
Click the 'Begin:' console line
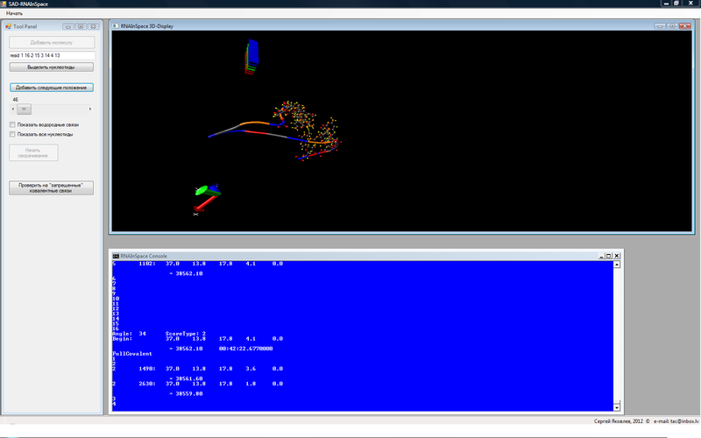coord(122,339)
